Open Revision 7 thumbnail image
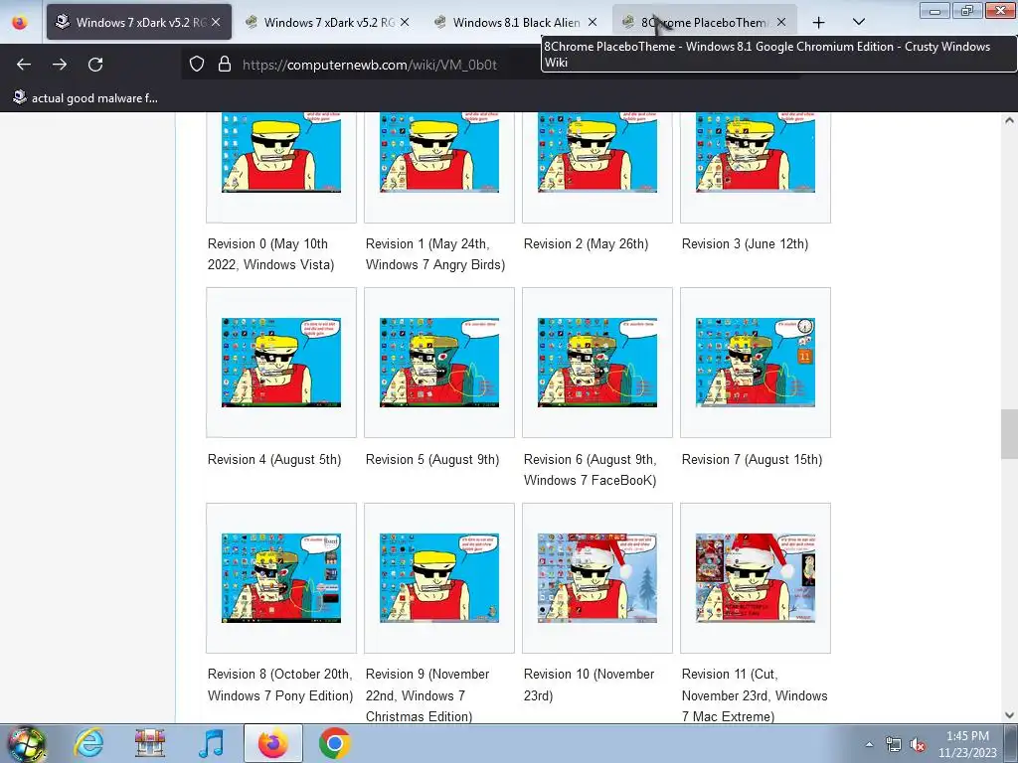The image size is (1018, 763). (x=756, y=363)
